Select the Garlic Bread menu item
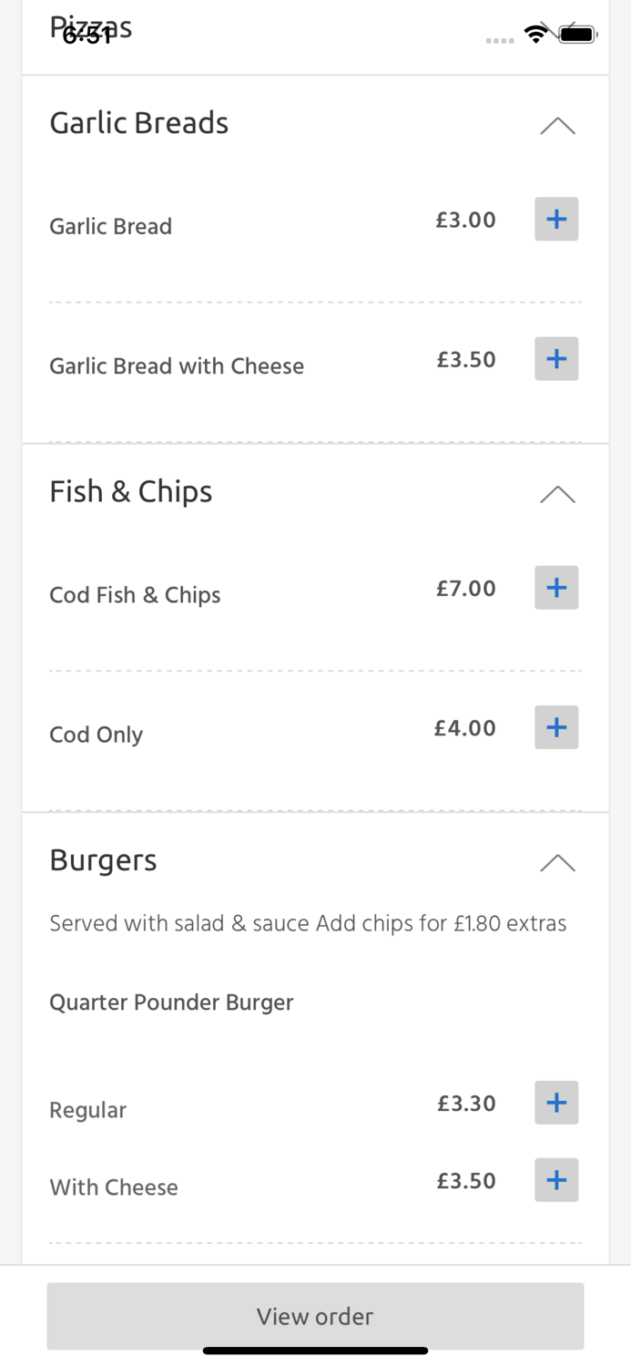Screen dimensions: 631x1367 110,226
